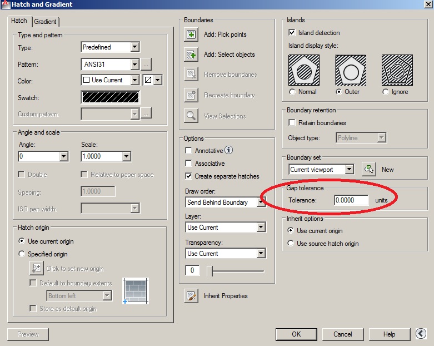Click the Annotative info icon
The height and width of the screenshot is (346, 434).
tap(229, 150)
